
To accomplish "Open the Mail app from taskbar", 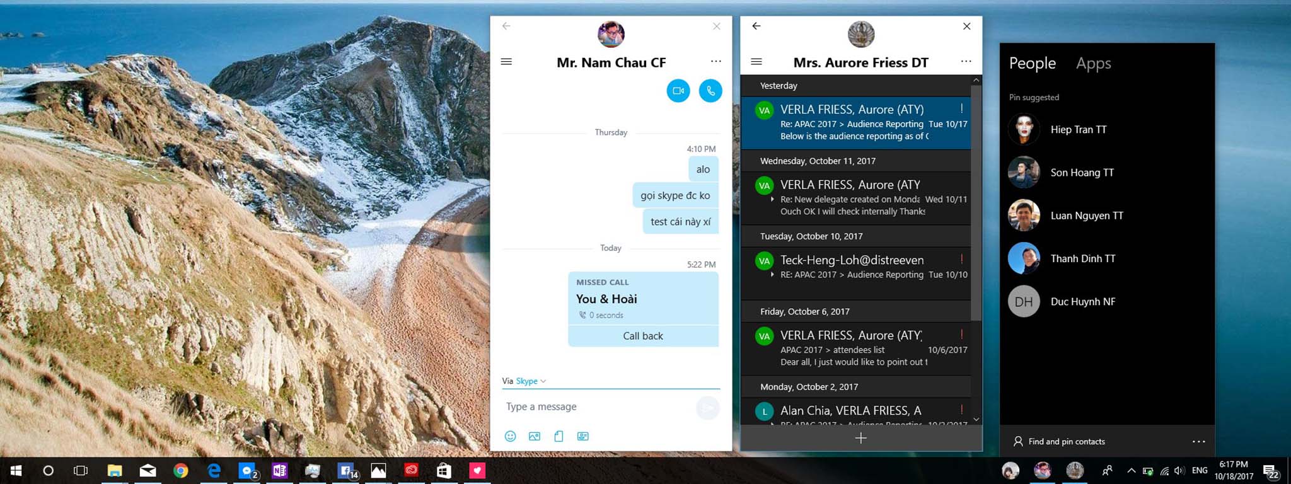I will 148,471.
